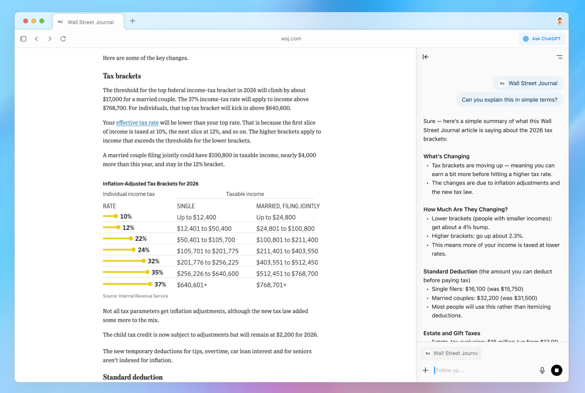Image resolution: width=585 pixels, height=393 pixels.
Task: Click the 37% rate bar in chart
Action: pos(127,284)
